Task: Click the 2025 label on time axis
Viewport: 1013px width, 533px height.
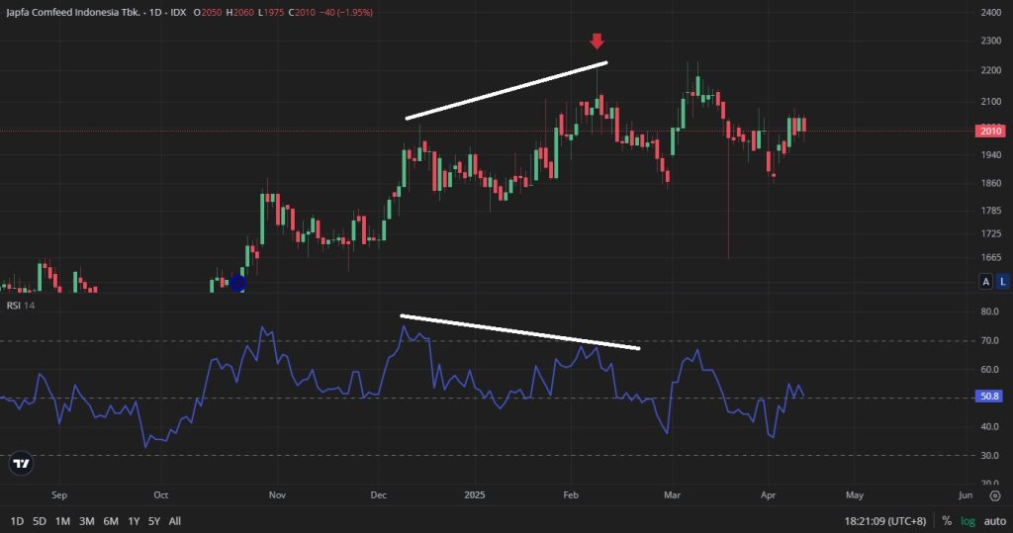Action: coord(474,494)
